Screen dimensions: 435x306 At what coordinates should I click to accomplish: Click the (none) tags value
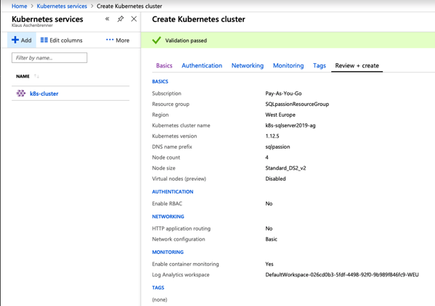coord(160,299)
